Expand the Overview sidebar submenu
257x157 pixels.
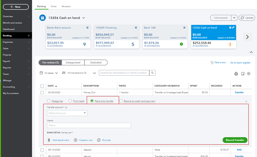(29, 16)
